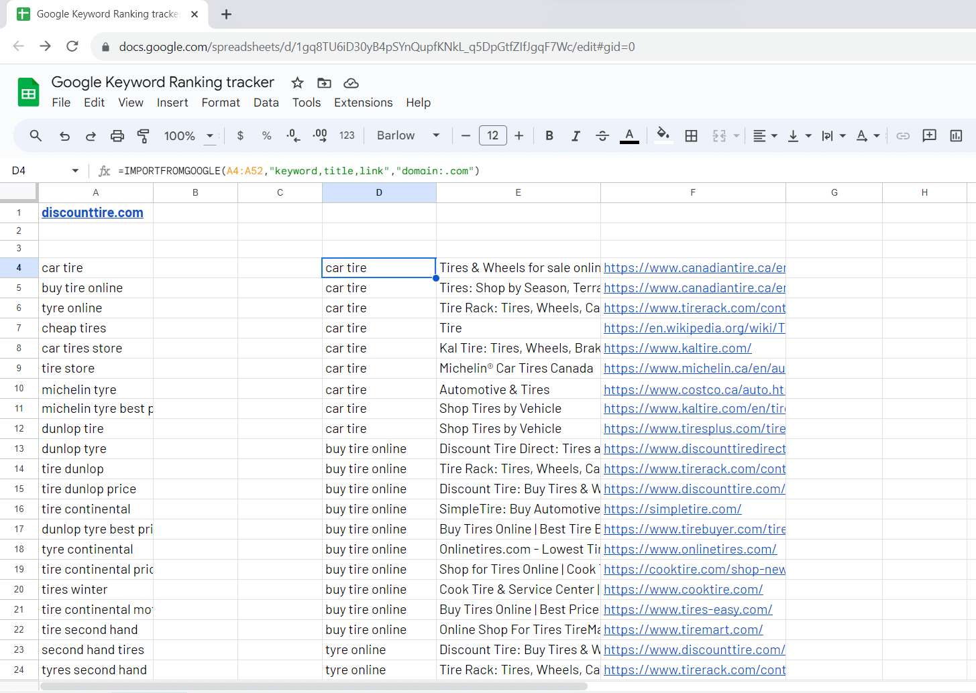
Task: Click the add comment icon
Action: pyautogui.click(x=929, y=136)
